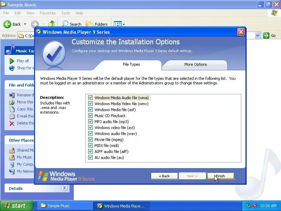
Task: Open Tools menu in Sample Music window
Action: coord(66,13)
